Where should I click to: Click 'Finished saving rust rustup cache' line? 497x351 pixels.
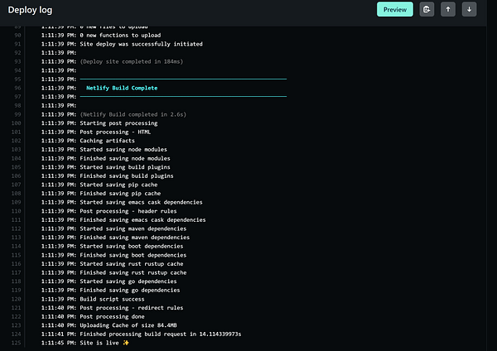pyautogui.click(x=133, y=272)
